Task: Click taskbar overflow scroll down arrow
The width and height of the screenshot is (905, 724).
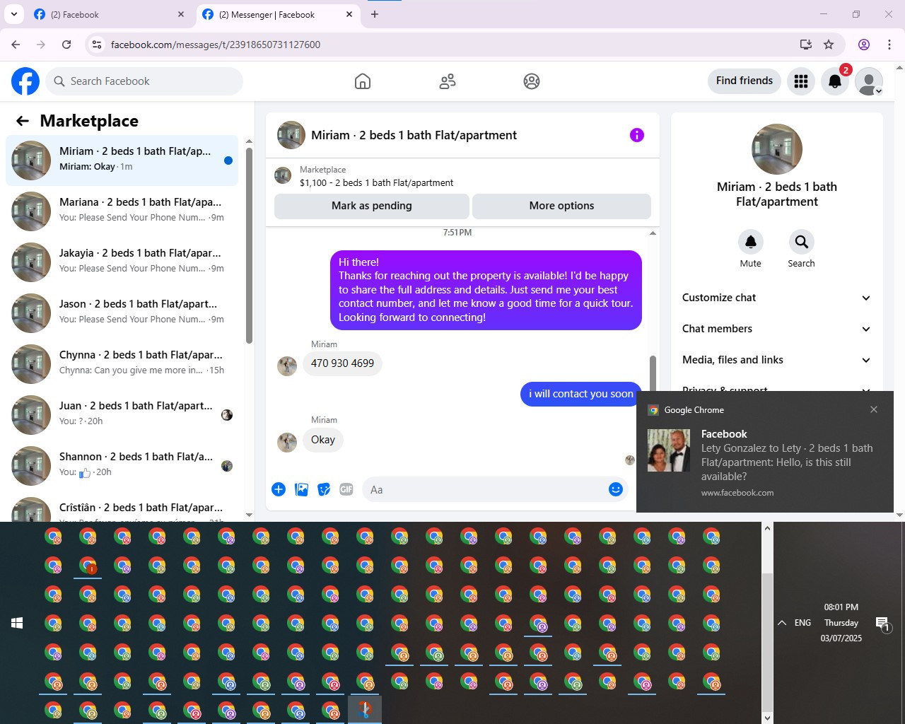Action: click(767, 718)
